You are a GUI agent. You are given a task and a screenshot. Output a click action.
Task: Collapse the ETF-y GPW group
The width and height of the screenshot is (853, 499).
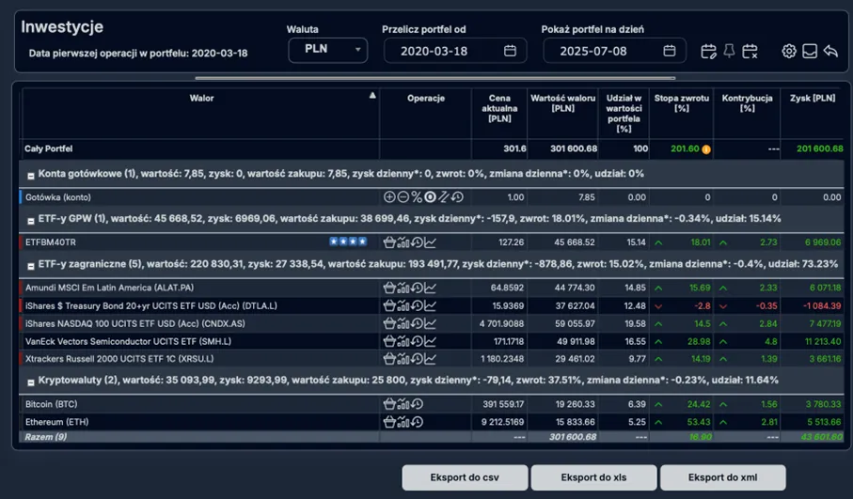coord(31,221)
